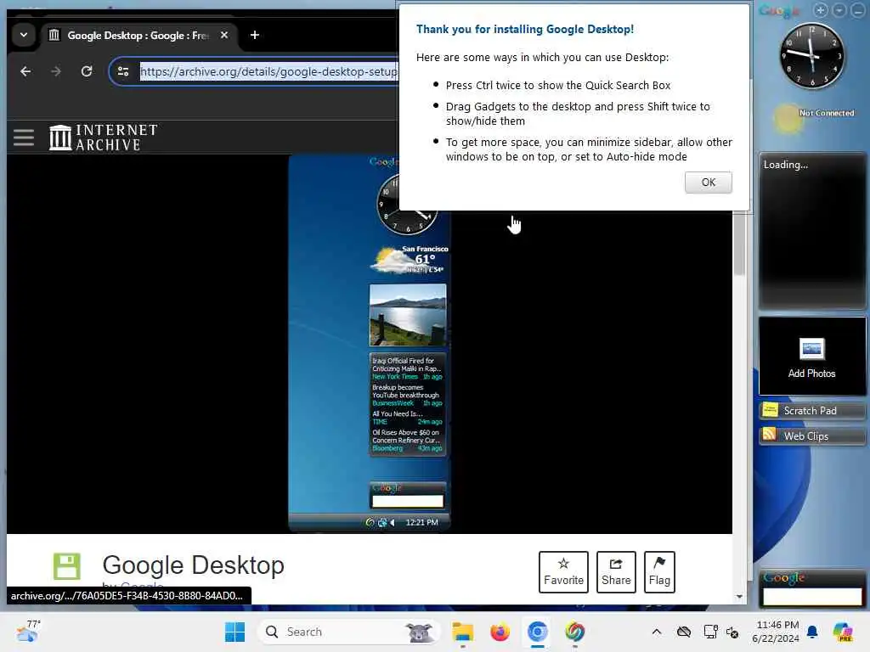The image size is (870, 652).
Task: Click the network tray icon
Action: (710, 632)
